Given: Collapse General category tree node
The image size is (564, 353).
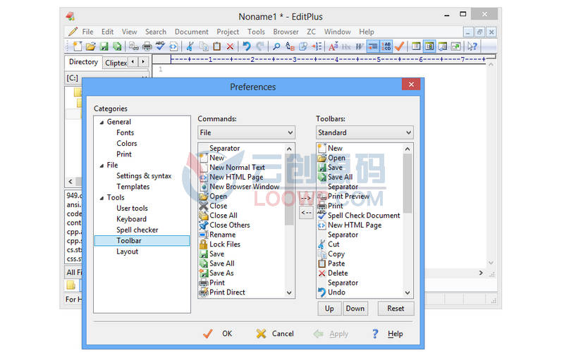Looking at the screenshot, I should pyautogui.click(x=102, y=122).
